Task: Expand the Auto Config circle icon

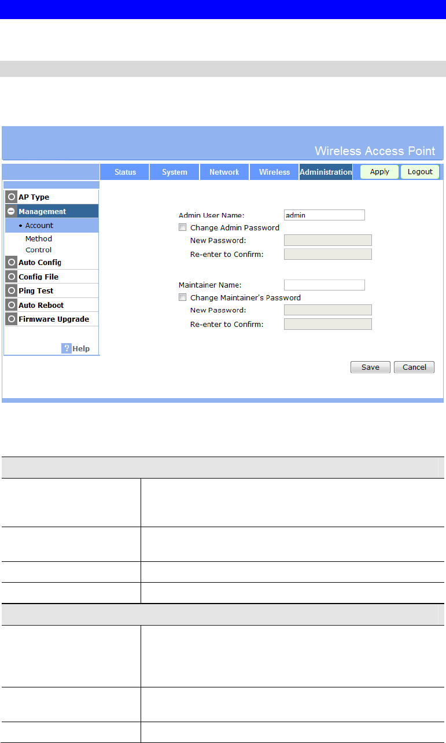Action: click(12, 262)
